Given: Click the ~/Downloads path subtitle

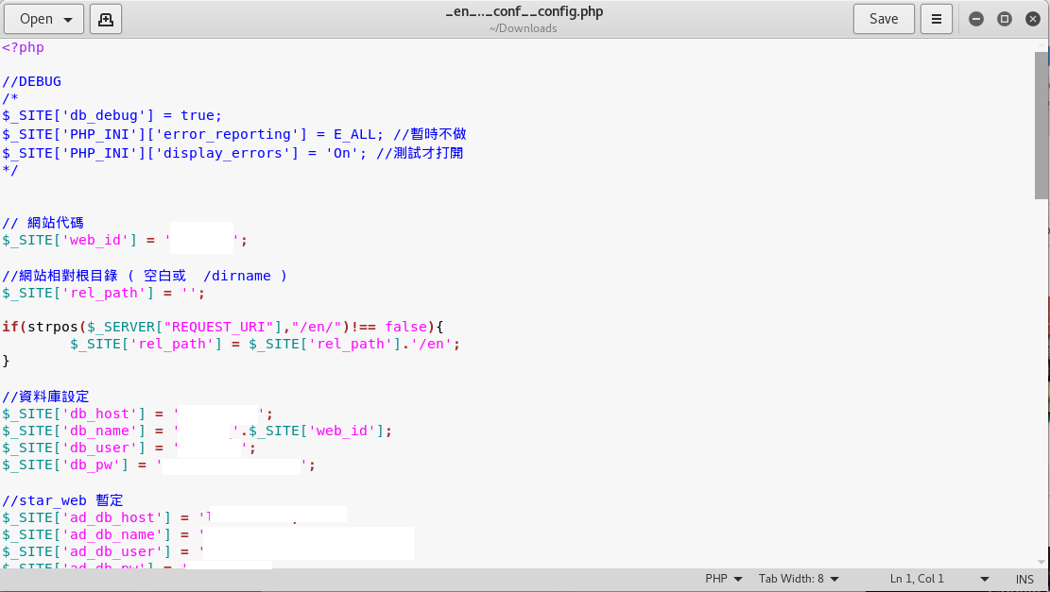Looking at the screenshot, I should pyautogui.click(x=523, y=28).
